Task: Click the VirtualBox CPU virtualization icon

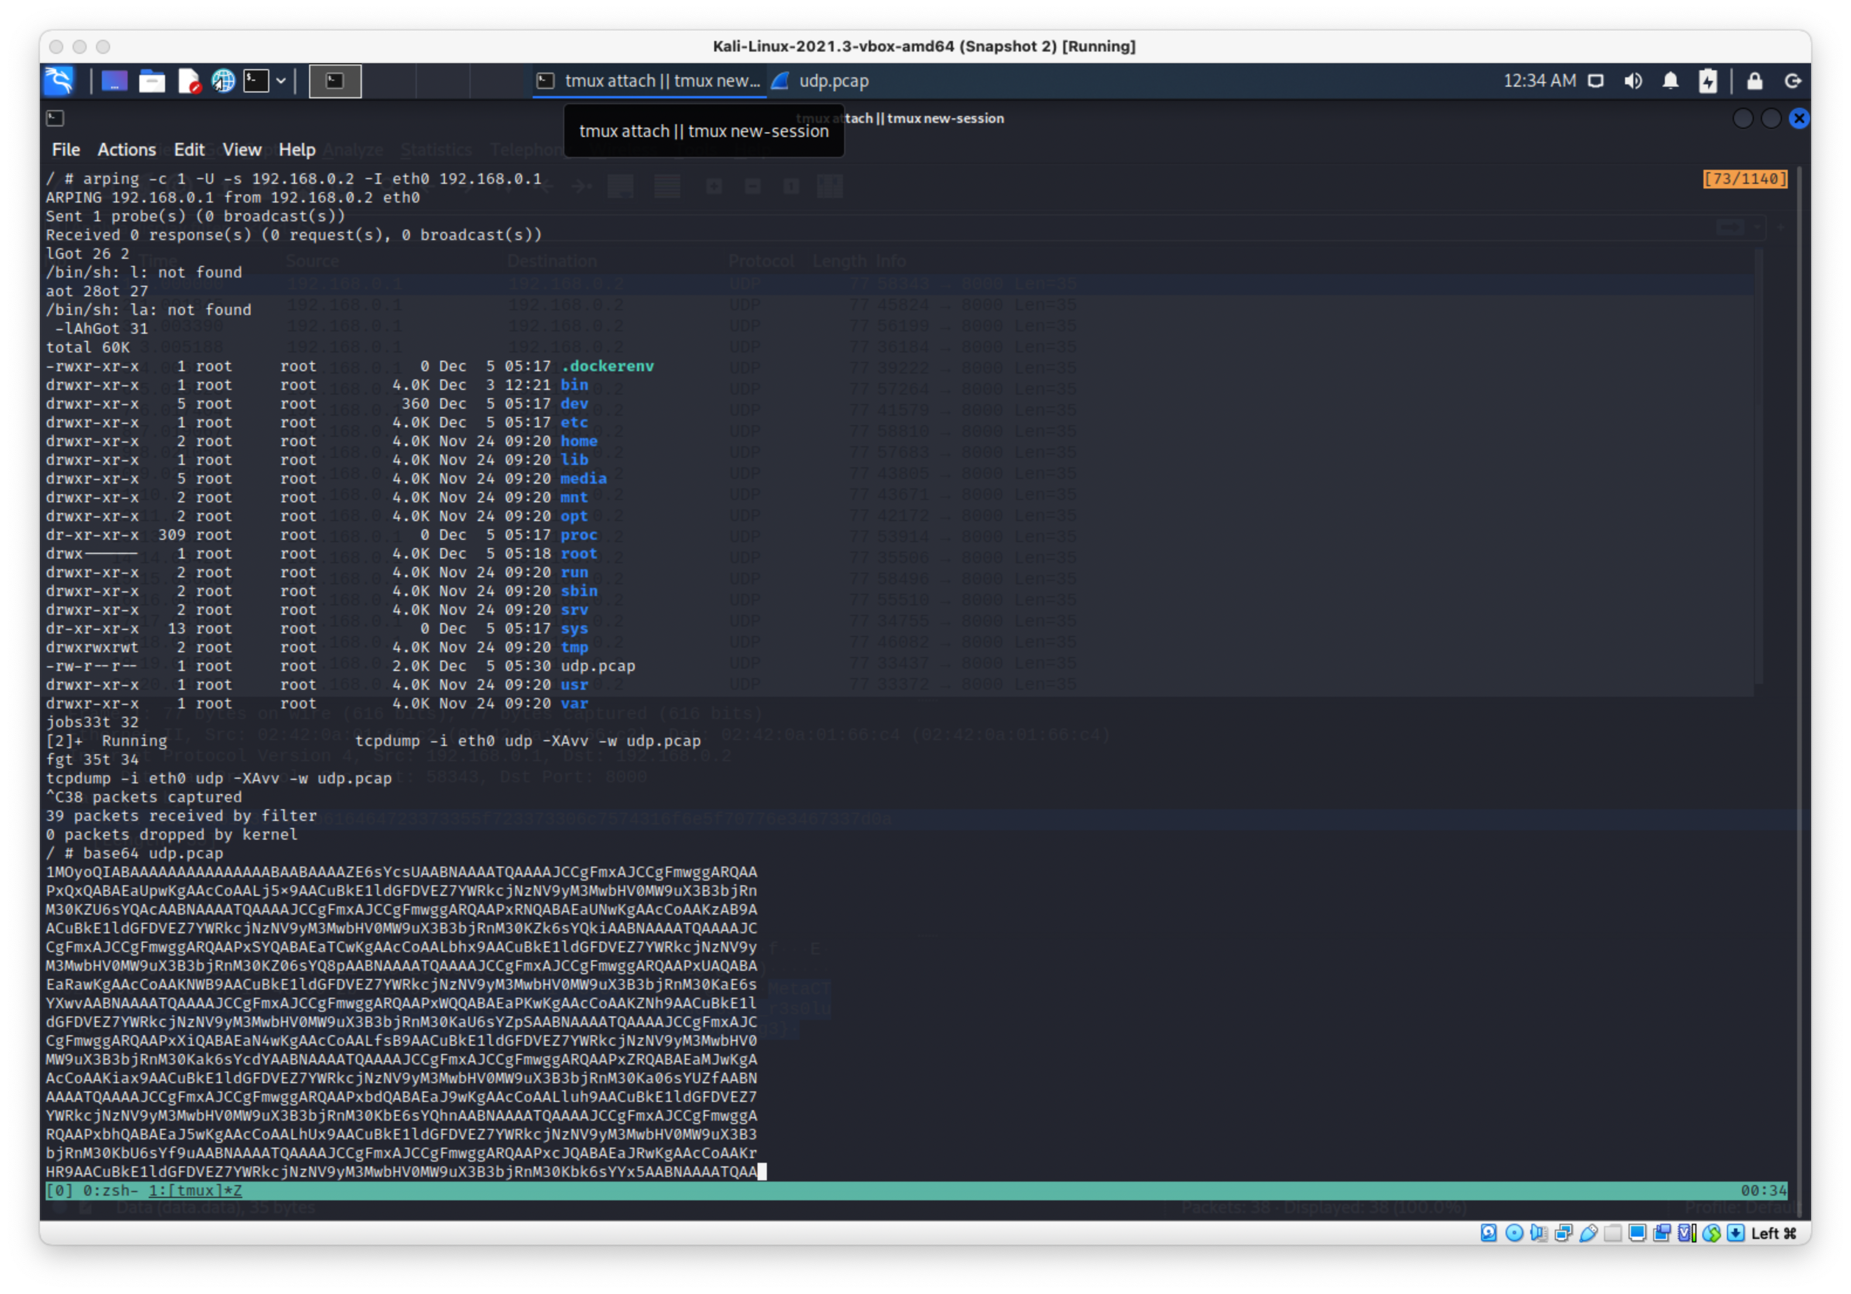Action: (x=1687, y=1233)
